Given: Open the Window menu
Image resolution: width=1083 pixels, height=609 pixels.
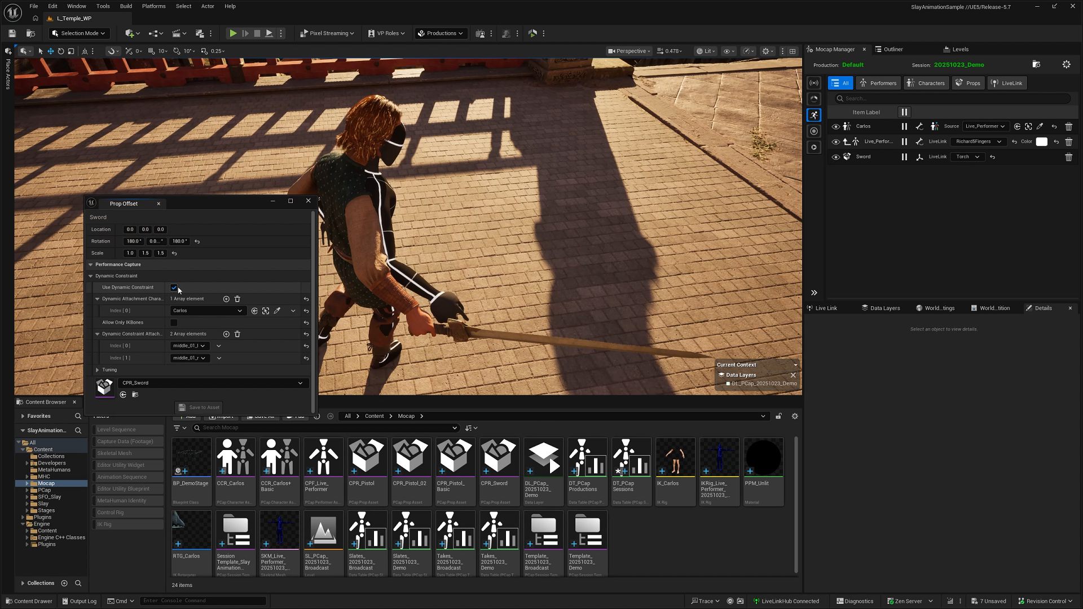Looking at the screenshot, I should [76, 6].
